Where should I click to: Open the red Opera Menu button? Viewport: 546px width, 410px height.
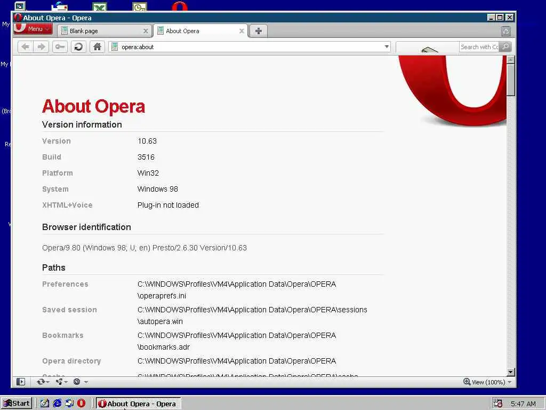(33, 29)
